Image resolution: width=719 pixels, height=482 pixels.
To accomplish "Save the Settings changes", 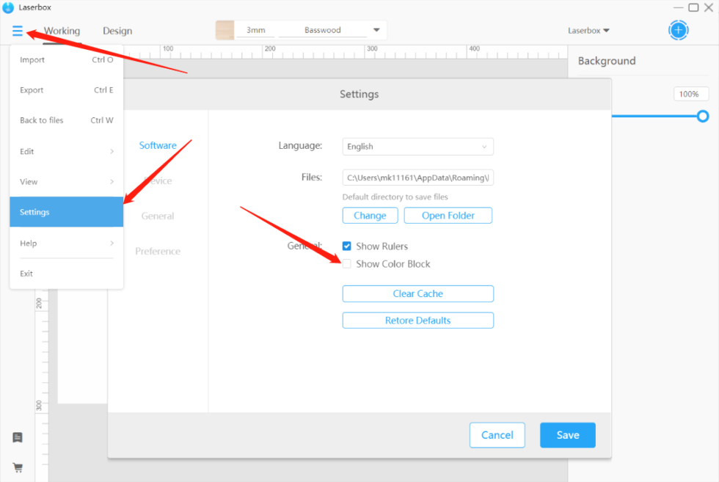I will 568,435.
